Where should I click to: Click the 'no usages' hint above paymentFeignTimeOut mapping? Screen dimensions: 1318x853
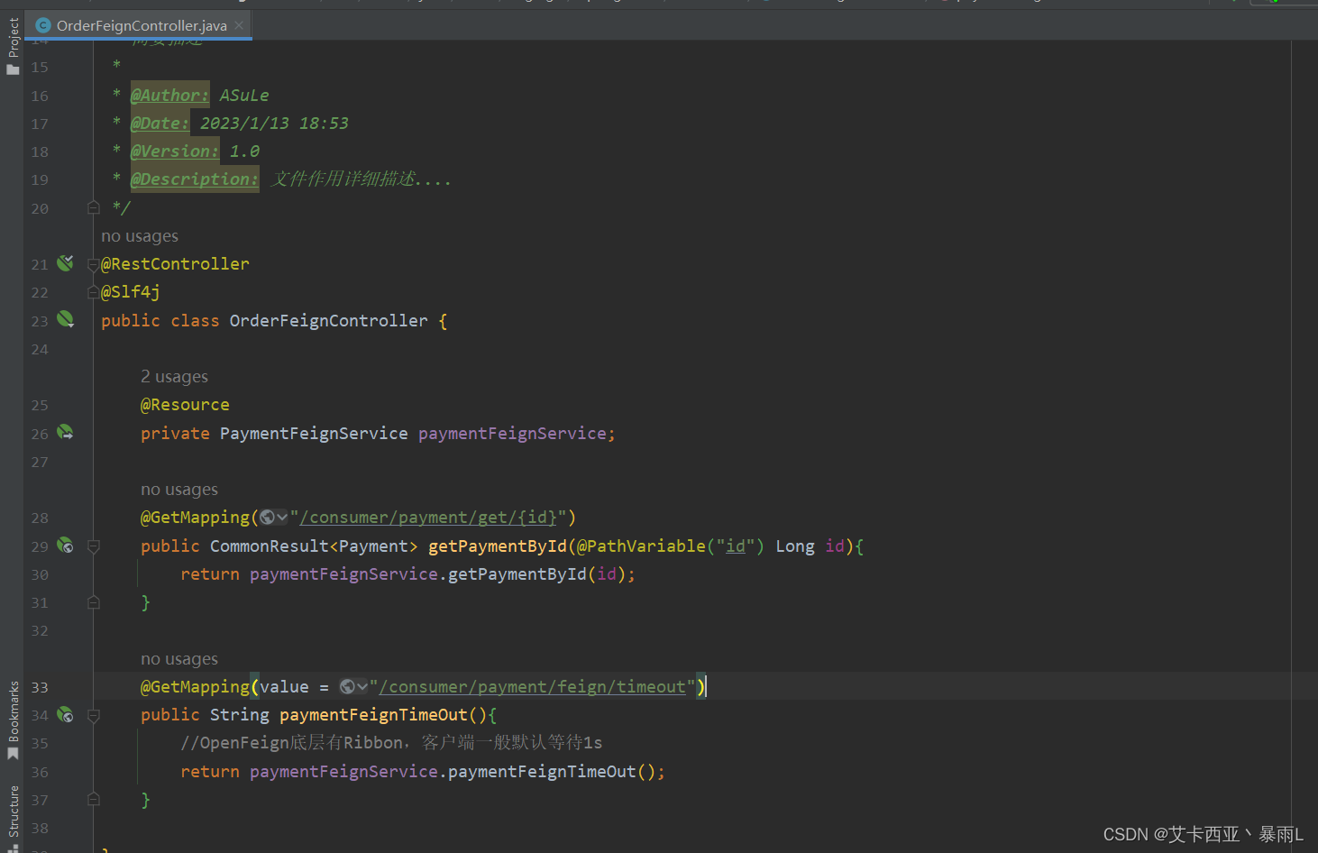click(x=179, y=659)
